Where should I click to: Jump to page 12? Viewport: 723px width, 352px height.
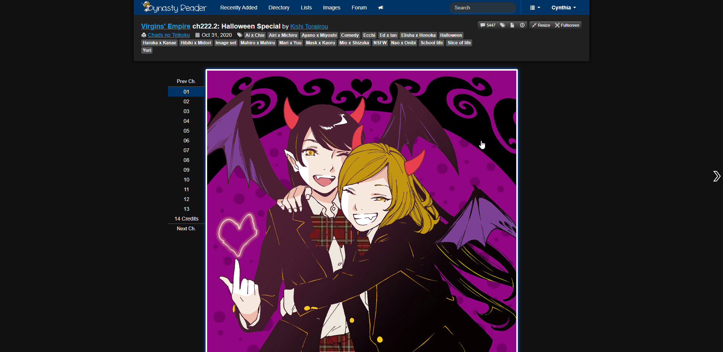pos(186,199)
